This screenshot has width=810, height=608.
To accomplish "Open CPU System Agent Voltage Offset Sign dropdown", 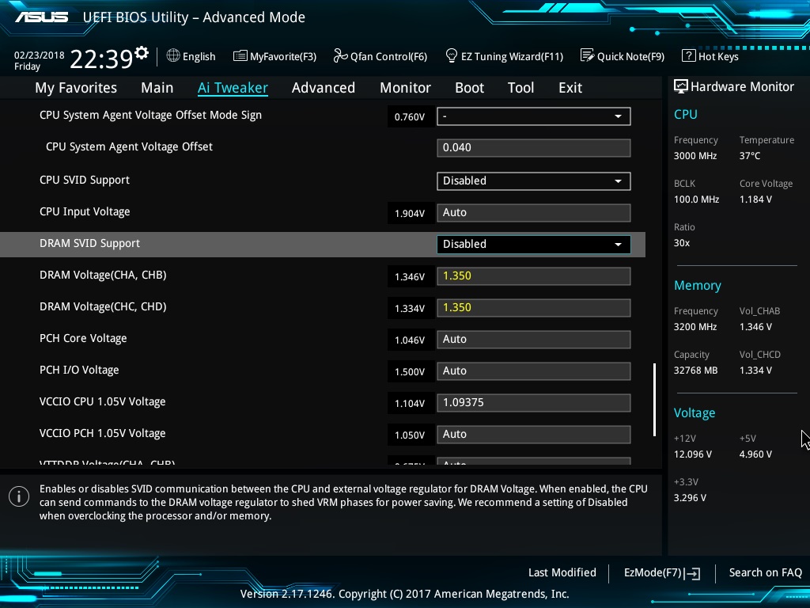I will click(534, 116).
